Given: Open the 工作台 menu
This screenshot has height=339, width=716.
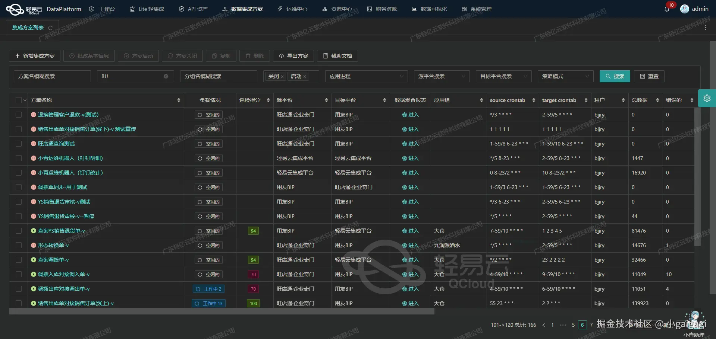Looking at the screenshot, I should click(x=102, y=9).
